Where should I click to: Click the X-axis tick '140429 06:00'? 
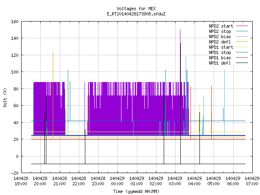(233, 181)
